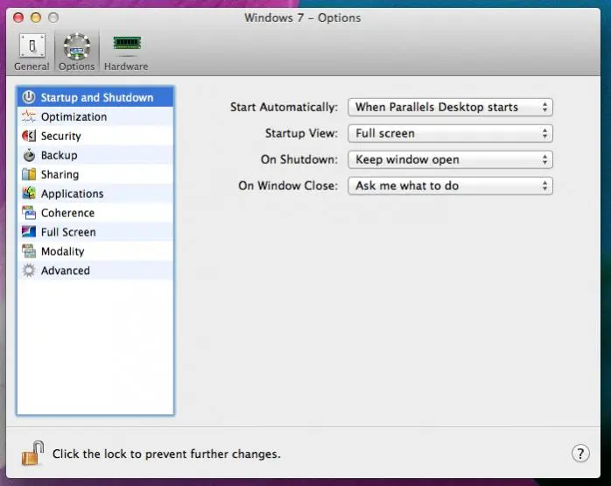The height and width of the screenshot is (486, 611).
Task: Click the Full Screen sidebar icon
Action: click(28, 232)
